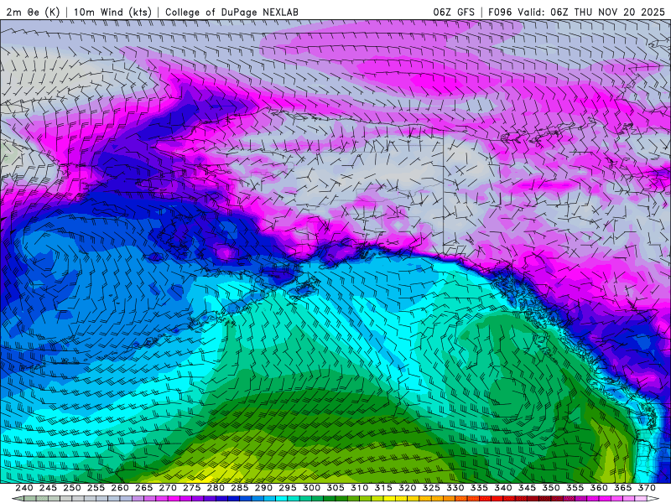Click the "F096" forecast hour text
This screenshot has height=503, width=671.
(500, 12)
